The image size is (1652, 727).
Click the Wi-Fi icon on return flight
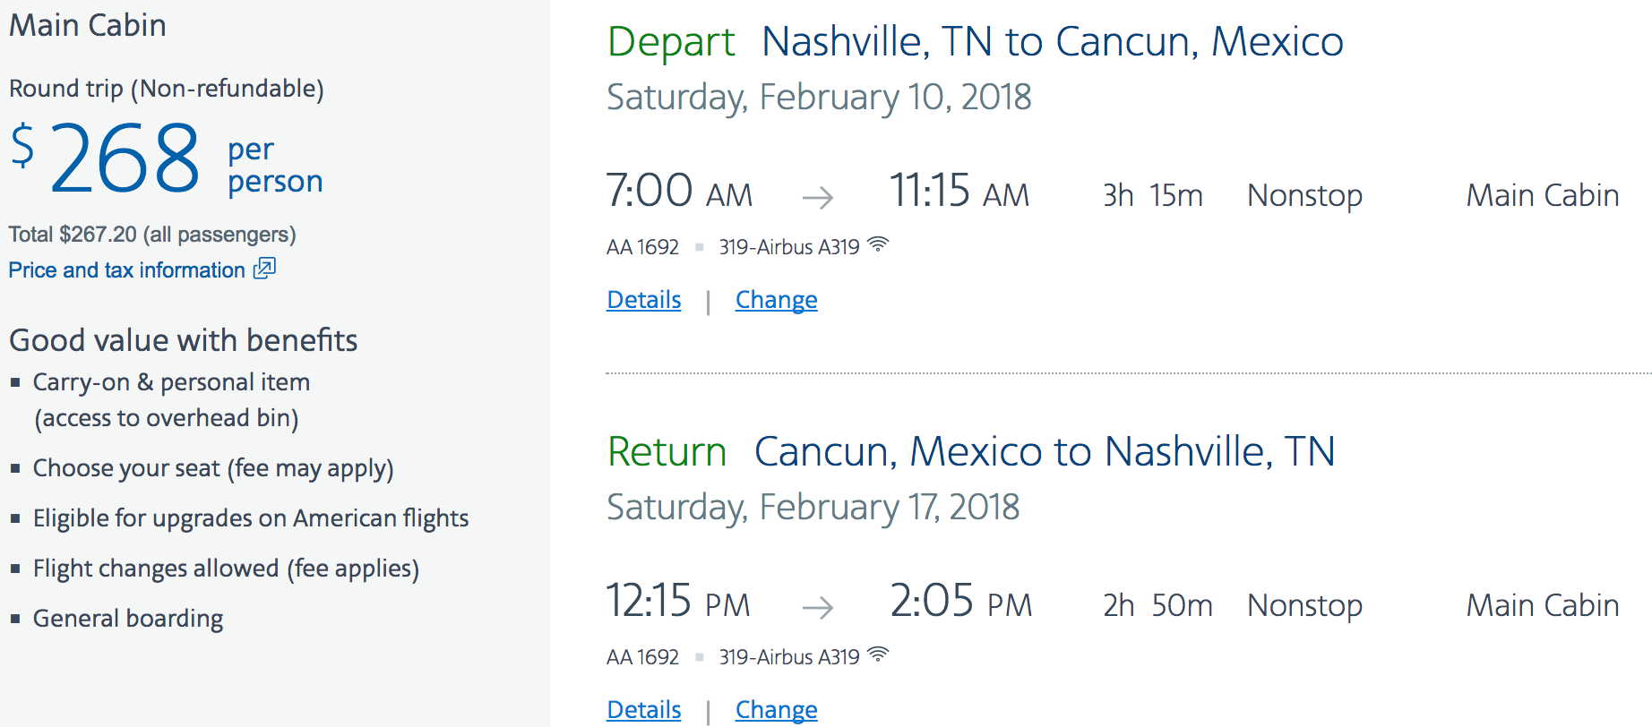coord(878,654)
